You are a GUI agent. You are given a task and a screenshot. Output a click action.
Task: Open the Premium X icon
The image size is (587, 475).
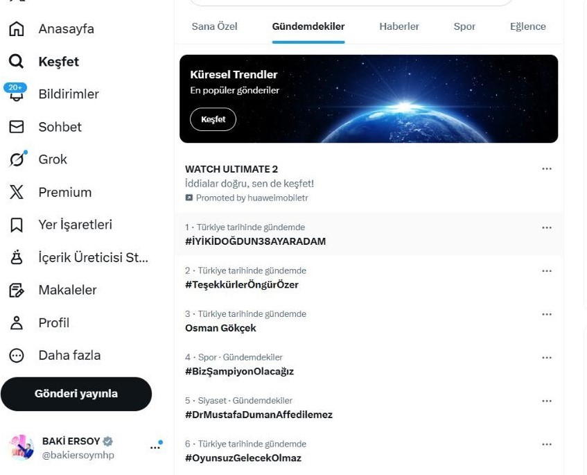[16, 192]
